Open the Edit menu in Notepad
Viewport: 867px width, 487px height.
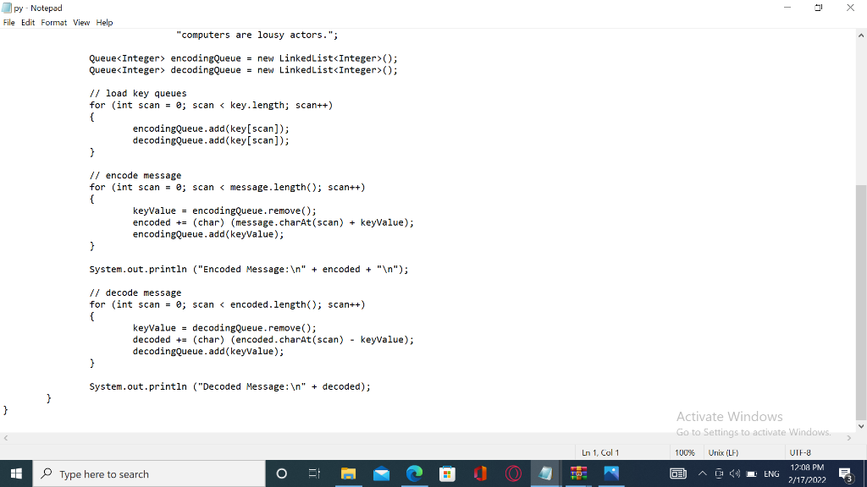pos(28,22)
